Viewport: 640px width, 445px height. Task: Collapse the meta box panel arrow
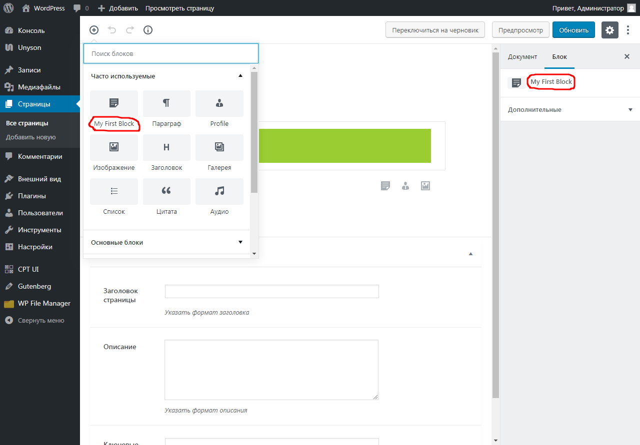pos(470,254)
